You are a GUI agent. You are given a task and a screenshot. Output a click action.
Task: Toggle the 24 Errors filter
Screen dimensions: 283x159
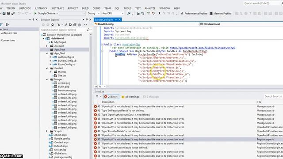pyautogui.click(x=111, y=97)
